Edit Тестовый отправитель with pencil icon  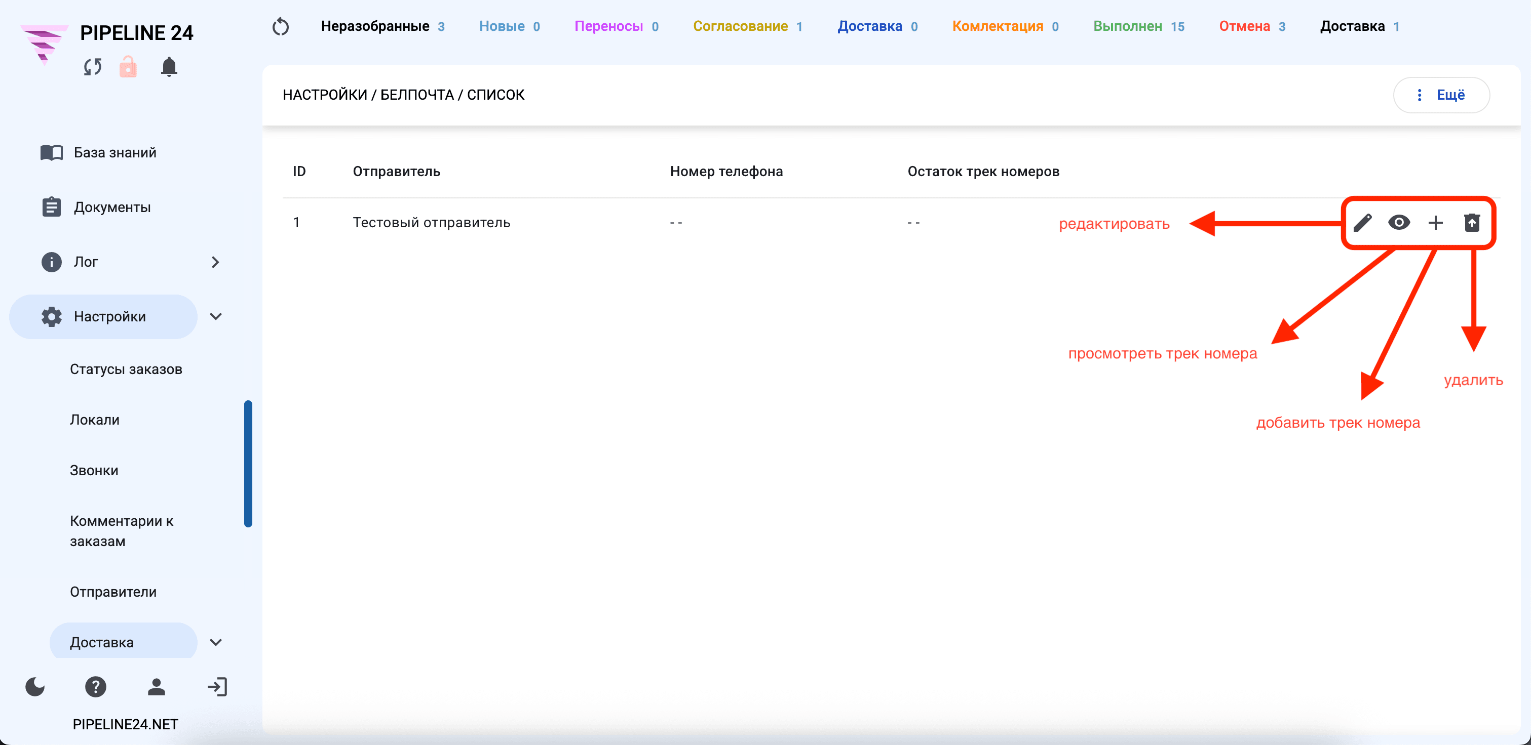tap(1363, 223)
